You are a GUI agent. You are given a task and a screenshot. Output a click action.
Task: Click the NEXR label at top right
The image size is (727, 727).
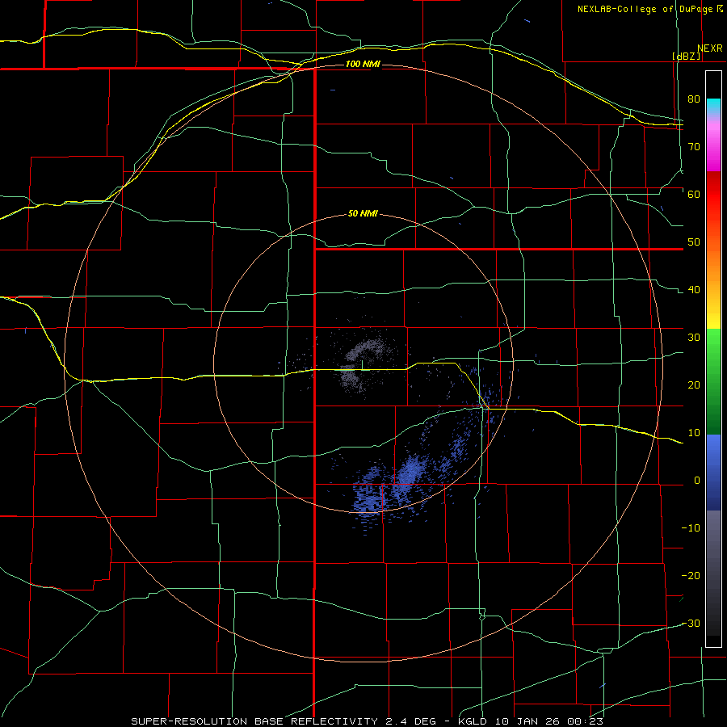[x=710, y=48]
